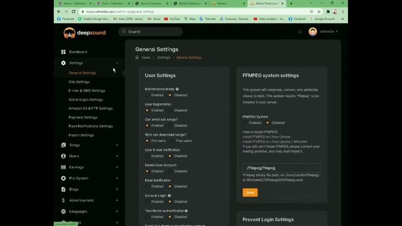Image resolution: width=402 pixels, height=226 pixels.
Task: Click the breadcrumb home icon
Action: 137,57
